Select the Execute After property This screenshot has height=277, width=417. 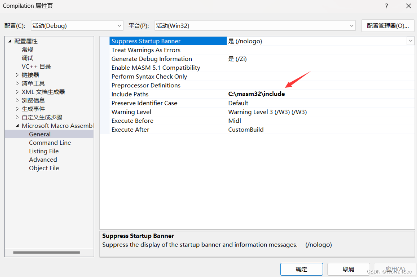(168, 129)
